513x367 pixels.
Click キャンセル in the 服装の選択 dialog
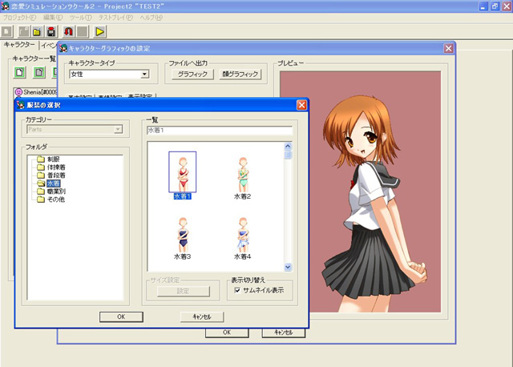(202, 317)
